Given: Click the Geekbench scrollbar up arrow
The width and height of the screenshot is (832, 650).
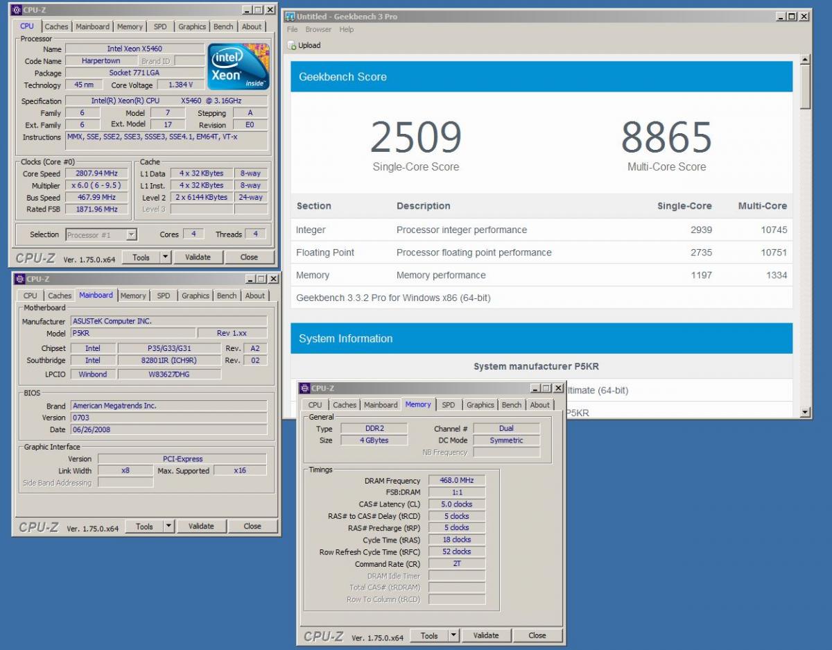Looking at the screenshot, I should click(805, 60).
